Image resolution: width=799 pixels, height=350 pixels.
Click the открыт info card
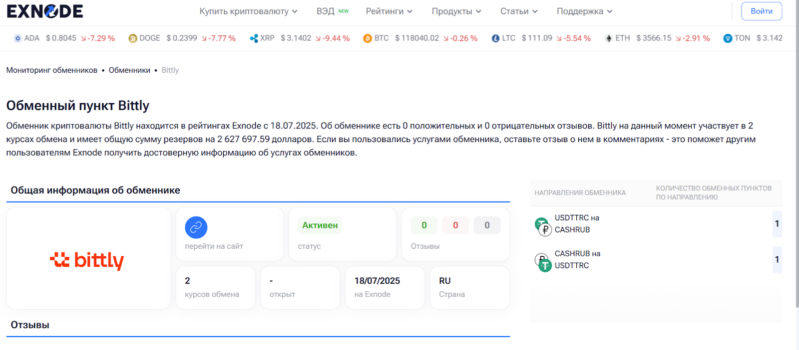(x=300, y=287)
